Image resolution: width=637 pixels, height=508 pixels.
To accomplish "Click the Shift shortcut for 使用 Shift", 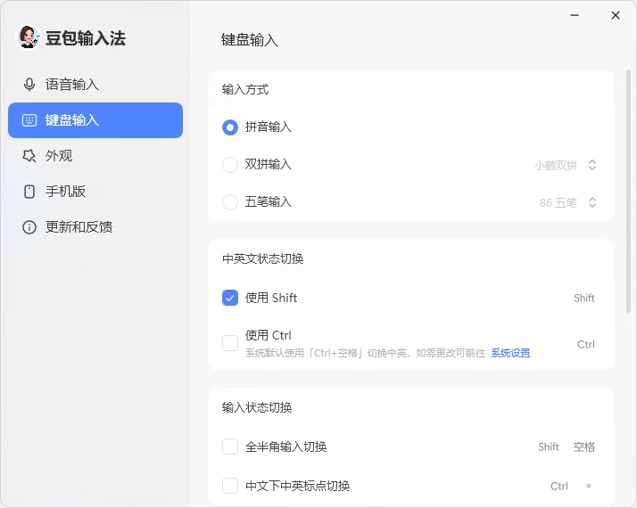I will pyautogui.click(x=584, y=299).
